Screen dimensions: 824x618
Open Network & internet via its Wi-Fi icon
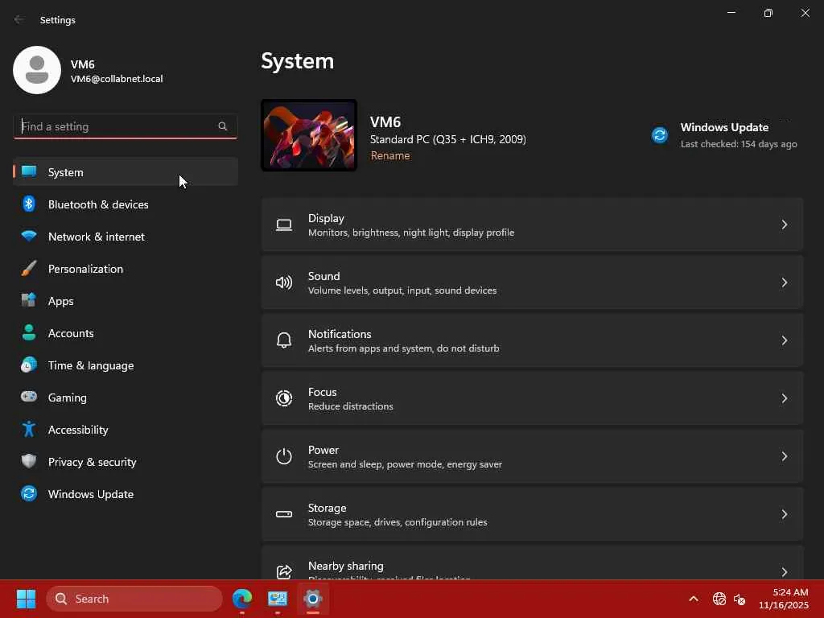[29, 237]
